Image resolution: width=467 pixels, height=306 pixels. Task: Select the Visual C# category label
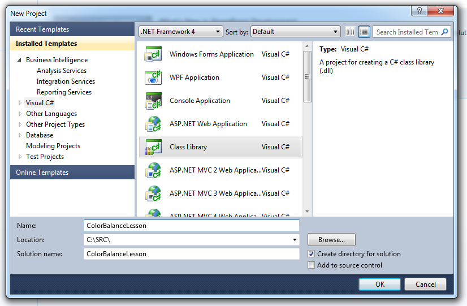(40, 103)
